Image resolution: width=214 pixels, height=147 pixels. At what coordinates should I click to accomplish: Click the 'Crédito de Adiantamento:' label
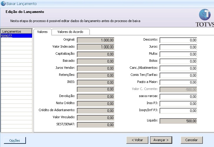pos(57,110)
